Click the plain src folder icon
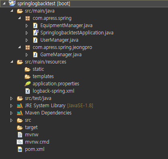Viewport: 168px width, 159px height. coord(20,120)
